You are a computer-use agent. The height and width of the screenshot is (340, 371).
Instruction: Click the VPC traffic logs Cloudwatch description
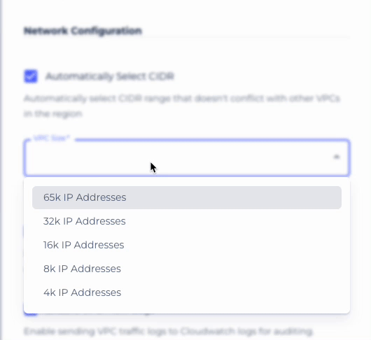pos(169,331)
